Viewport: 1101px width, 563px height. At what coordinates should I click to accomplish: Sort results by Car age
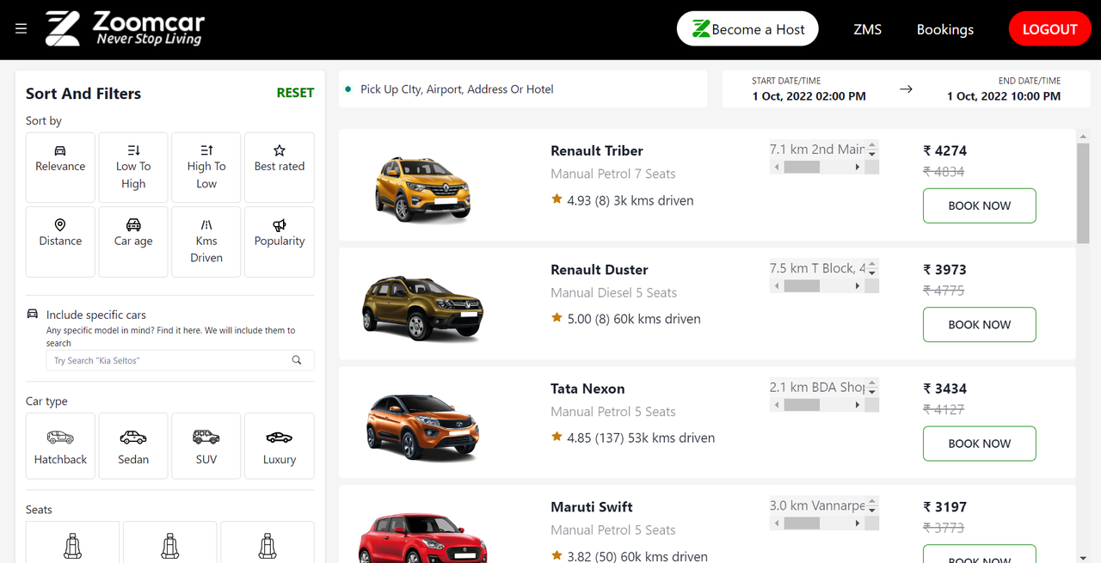pos(133,242)
